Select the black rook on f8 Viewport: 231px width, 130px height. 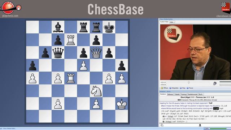coord(96,27)
